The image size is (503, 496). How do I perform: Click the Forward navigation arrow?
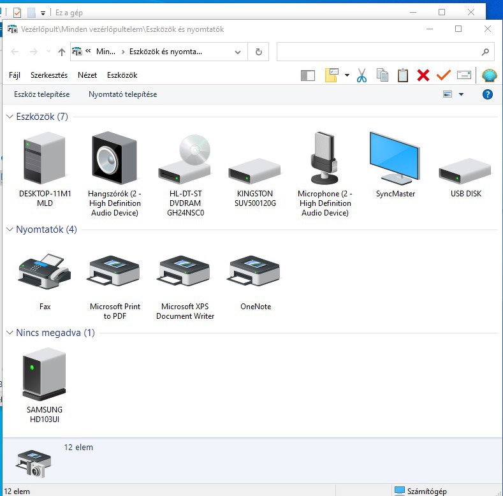[33, 52]
